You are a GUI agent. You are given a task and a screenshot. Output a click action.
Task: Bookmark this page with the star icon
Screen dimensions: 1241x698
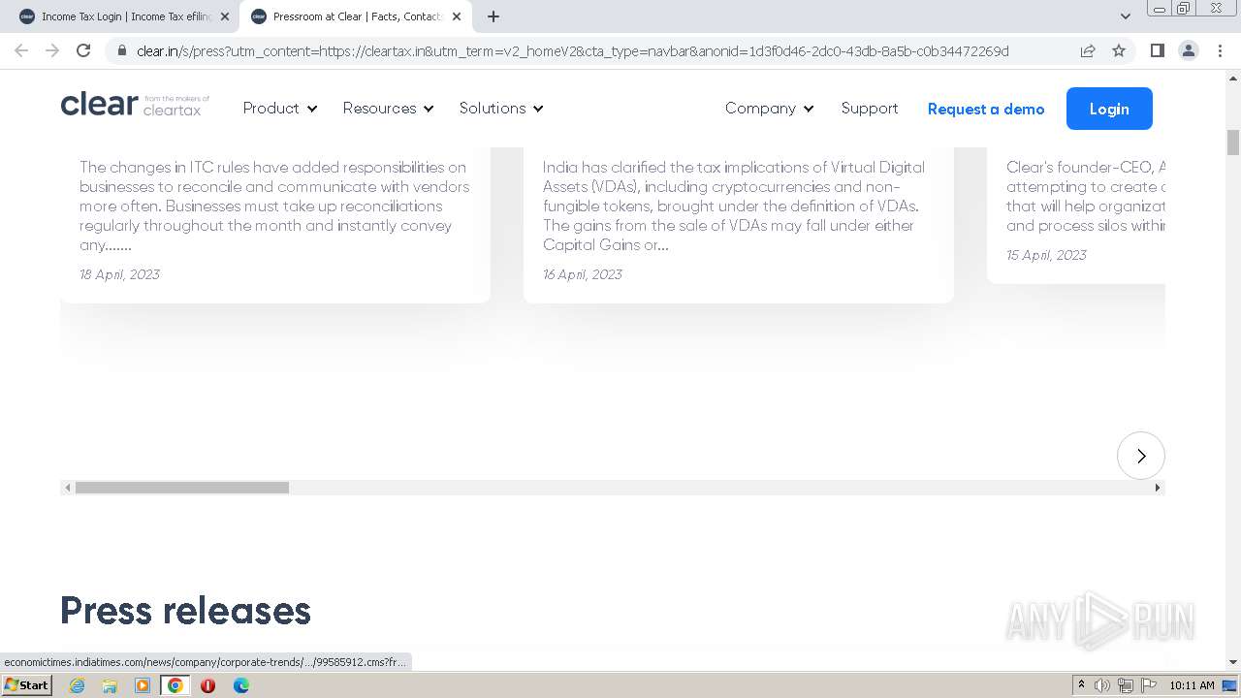pos(1119,50)
